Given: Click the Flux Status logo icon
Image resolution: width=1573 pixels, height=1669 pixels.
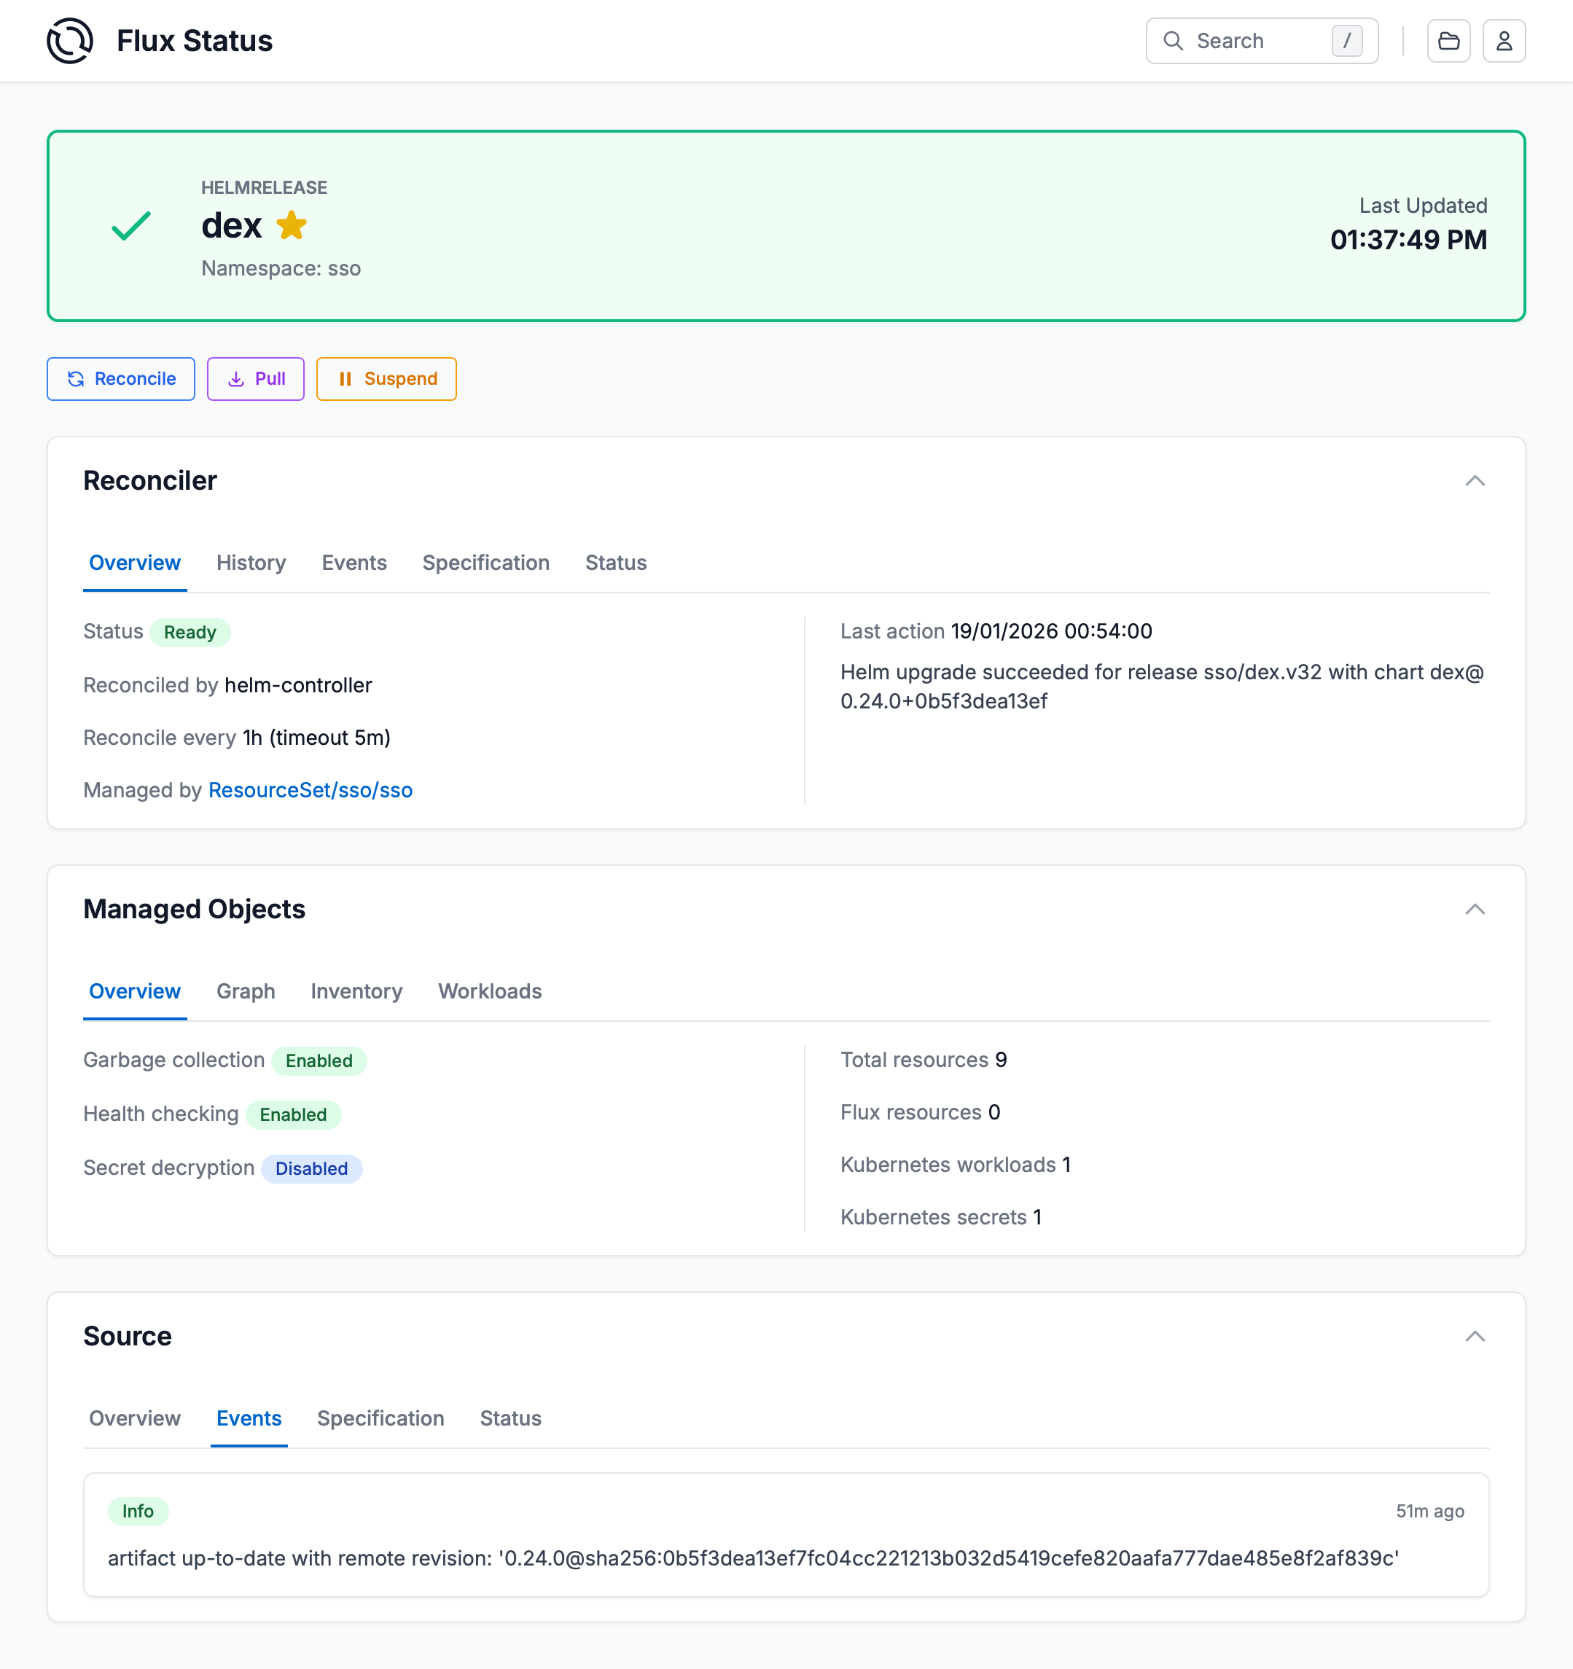Looking at the screenshot, I should (x=71, y=39).
